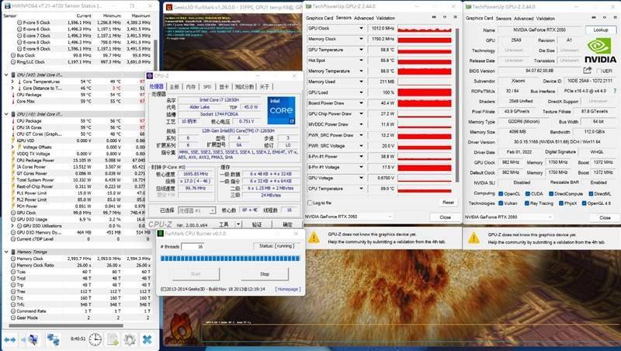
Task: Click the FurMark flame logo
Action: click(182, 328)
